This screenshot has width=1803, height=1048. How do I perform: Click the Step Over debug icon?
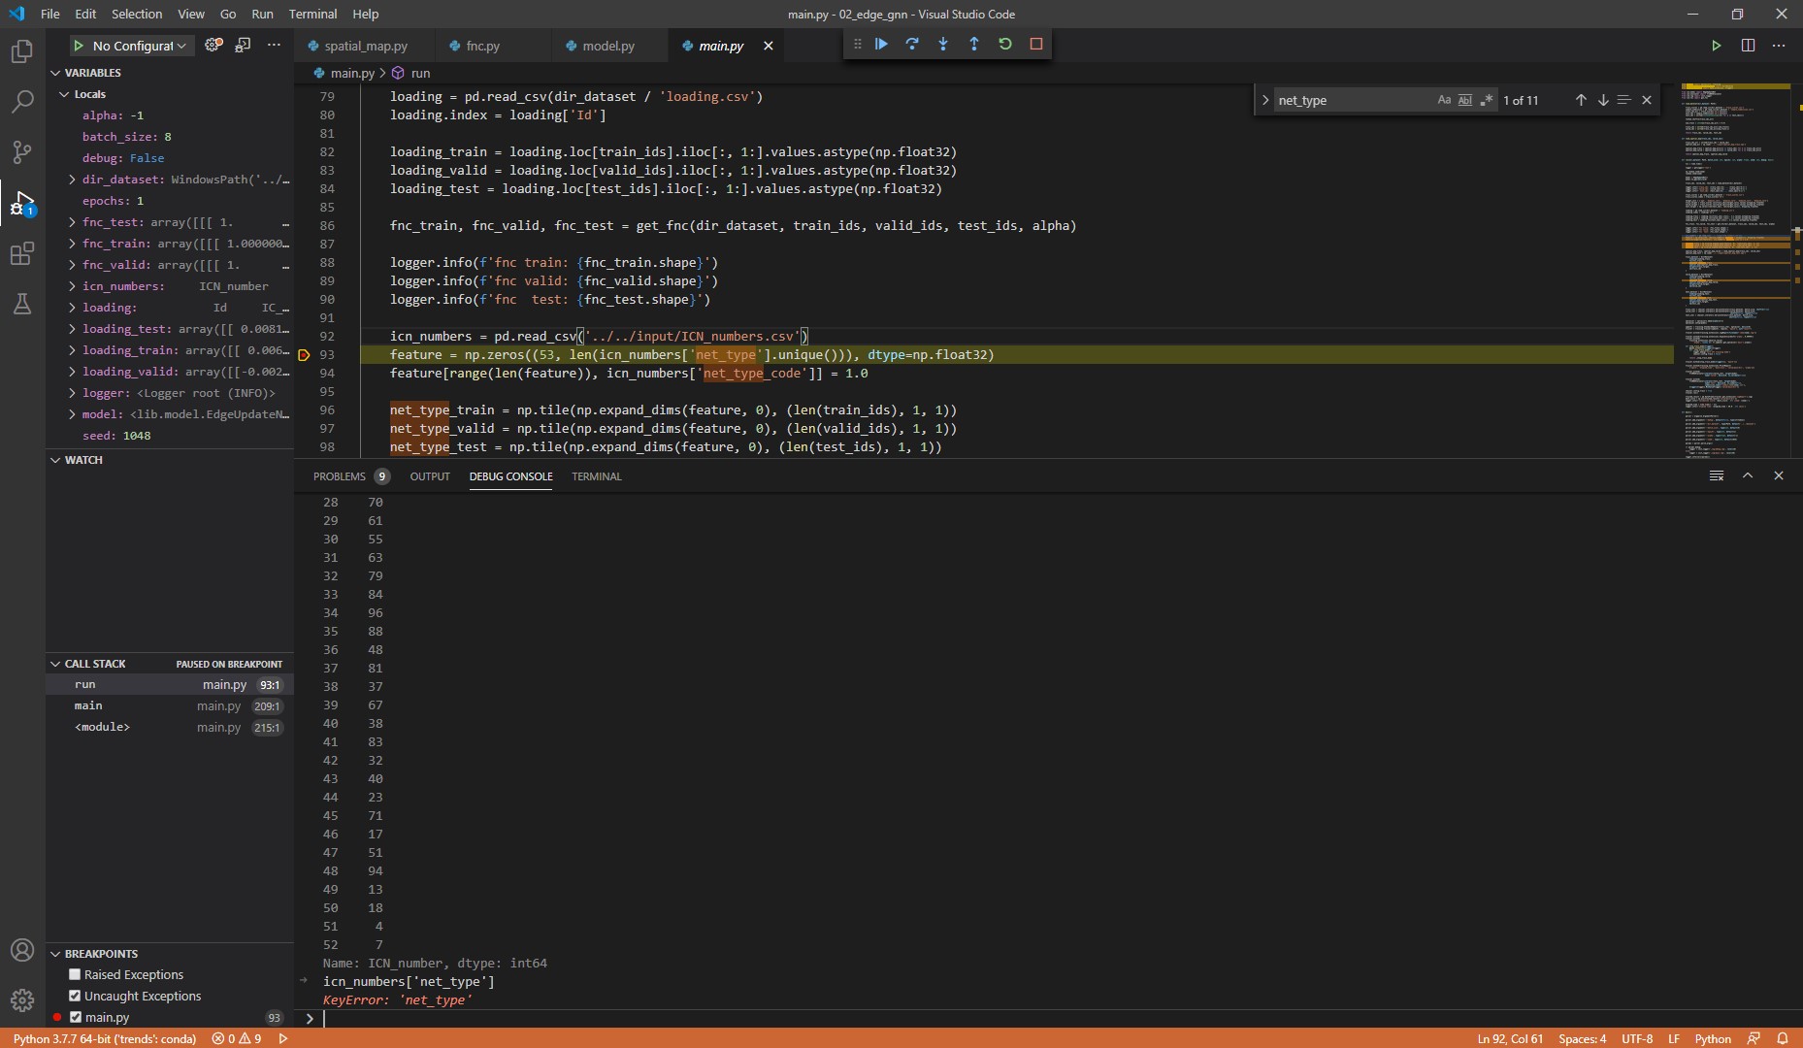[912, 44]
